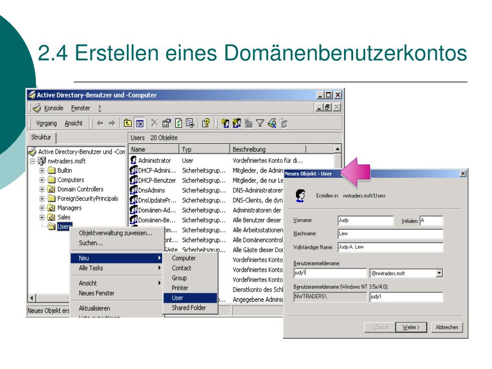Click into the Initialen field
This screenshot has width=492, height=369.
click(431, 220)
